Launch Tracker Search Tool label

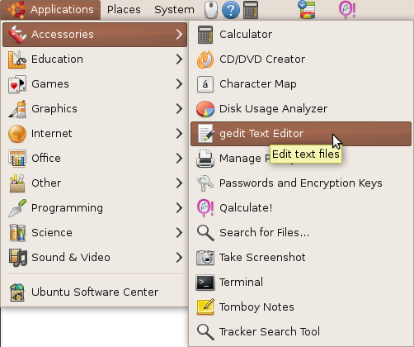(270, 332)
